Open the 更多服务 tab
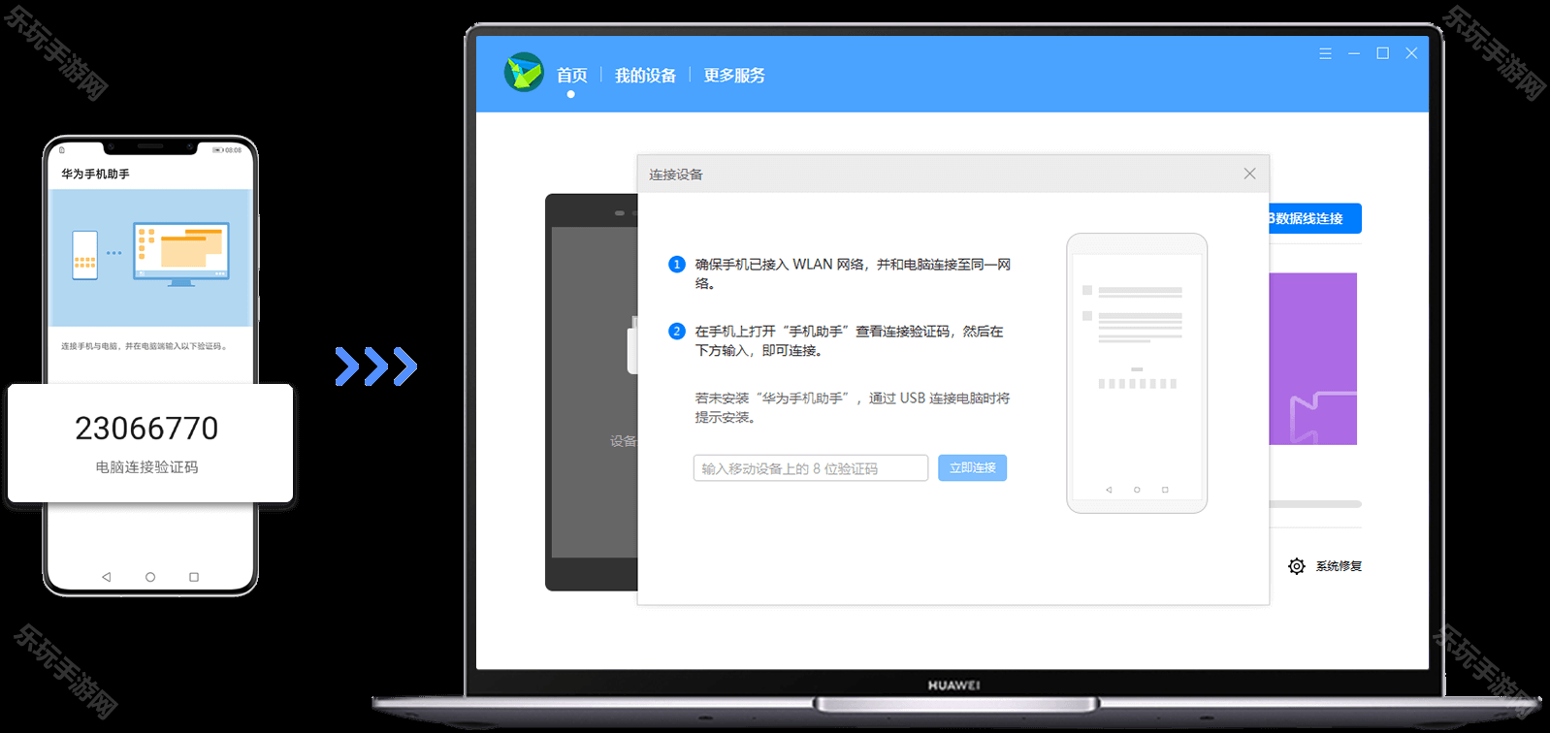The image size is (1550, 733). pyautogui.click(x=734, y=75)
